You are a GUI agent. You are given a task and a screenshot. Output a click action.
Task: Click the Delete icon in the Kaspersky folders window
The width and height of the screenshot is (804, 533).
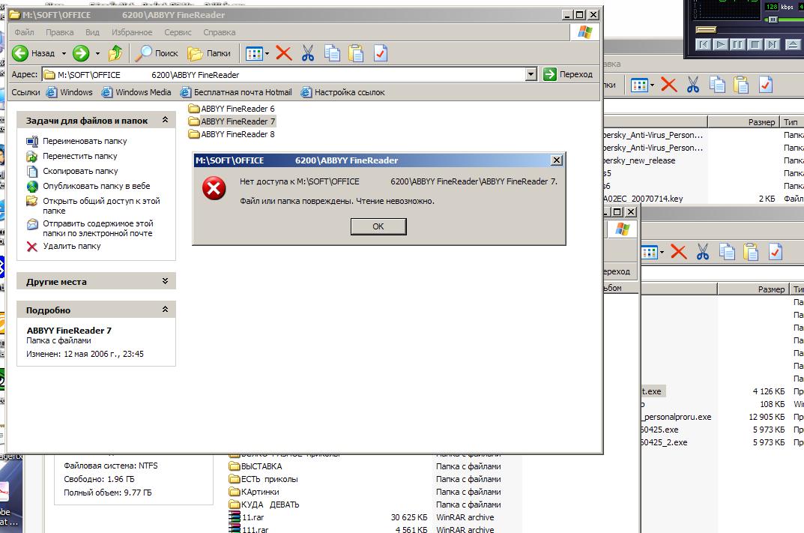pos(668,85)
